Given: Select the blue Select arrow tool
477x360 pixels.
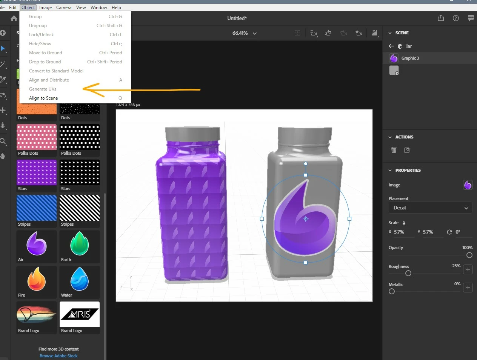Looking at the screenshot, I should tap(3, 49).
